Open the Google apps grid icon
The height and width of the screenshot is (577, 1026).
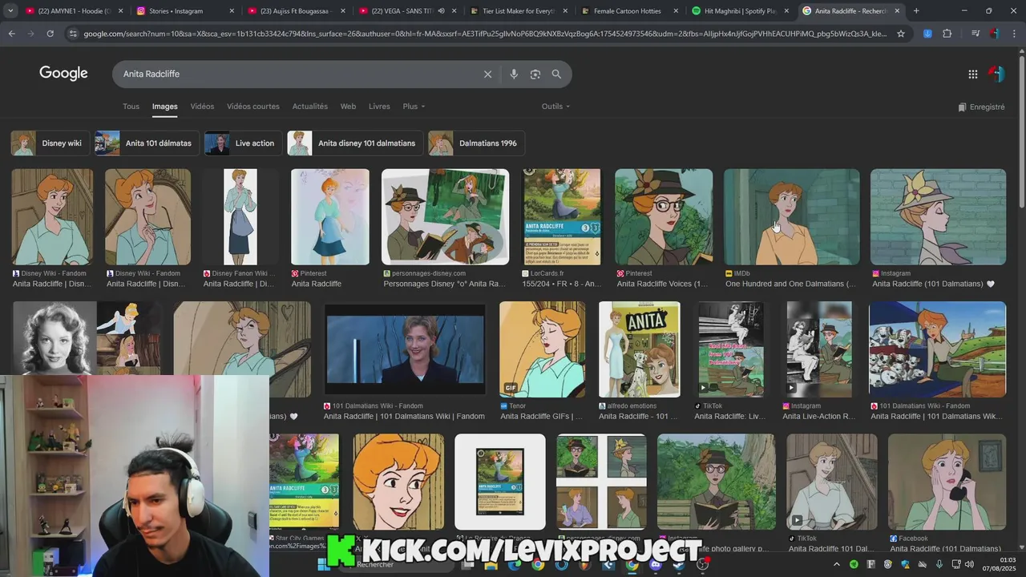coord(972,74)
